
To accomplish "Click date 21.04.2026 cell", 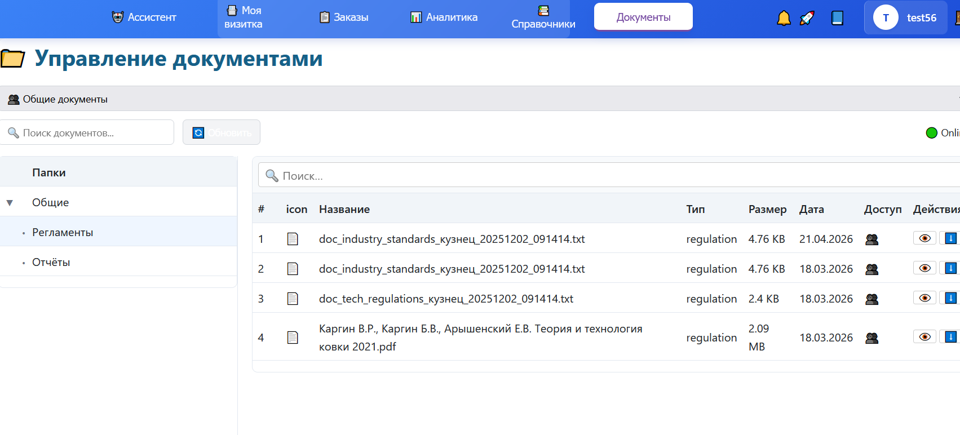I will coord(826,239).
